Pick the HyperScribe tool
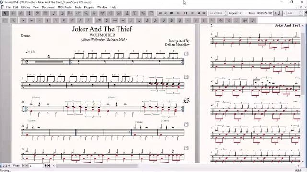 coord(70,13)
